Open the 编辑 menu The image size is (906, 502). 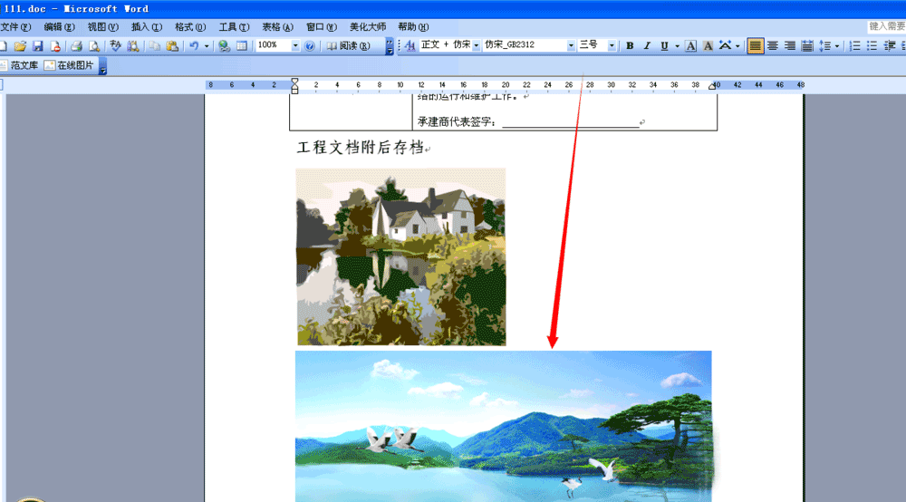tap(60, 26)
